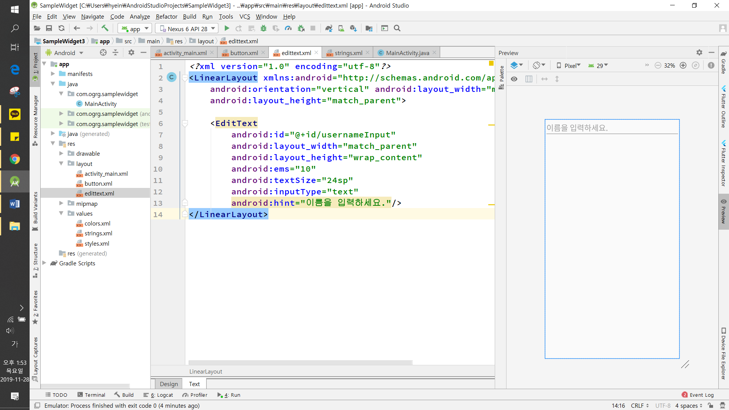Open the Refactor menu
This screenshot has height=410, width=729.
166,16
